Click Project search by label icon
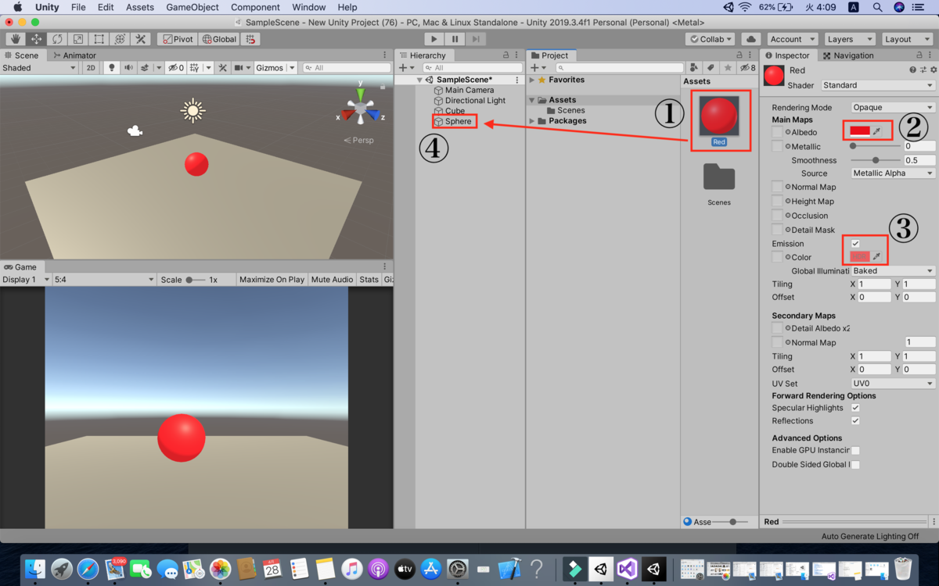The width and height of the screenshot is (939, 586). (x=711, y=68)
